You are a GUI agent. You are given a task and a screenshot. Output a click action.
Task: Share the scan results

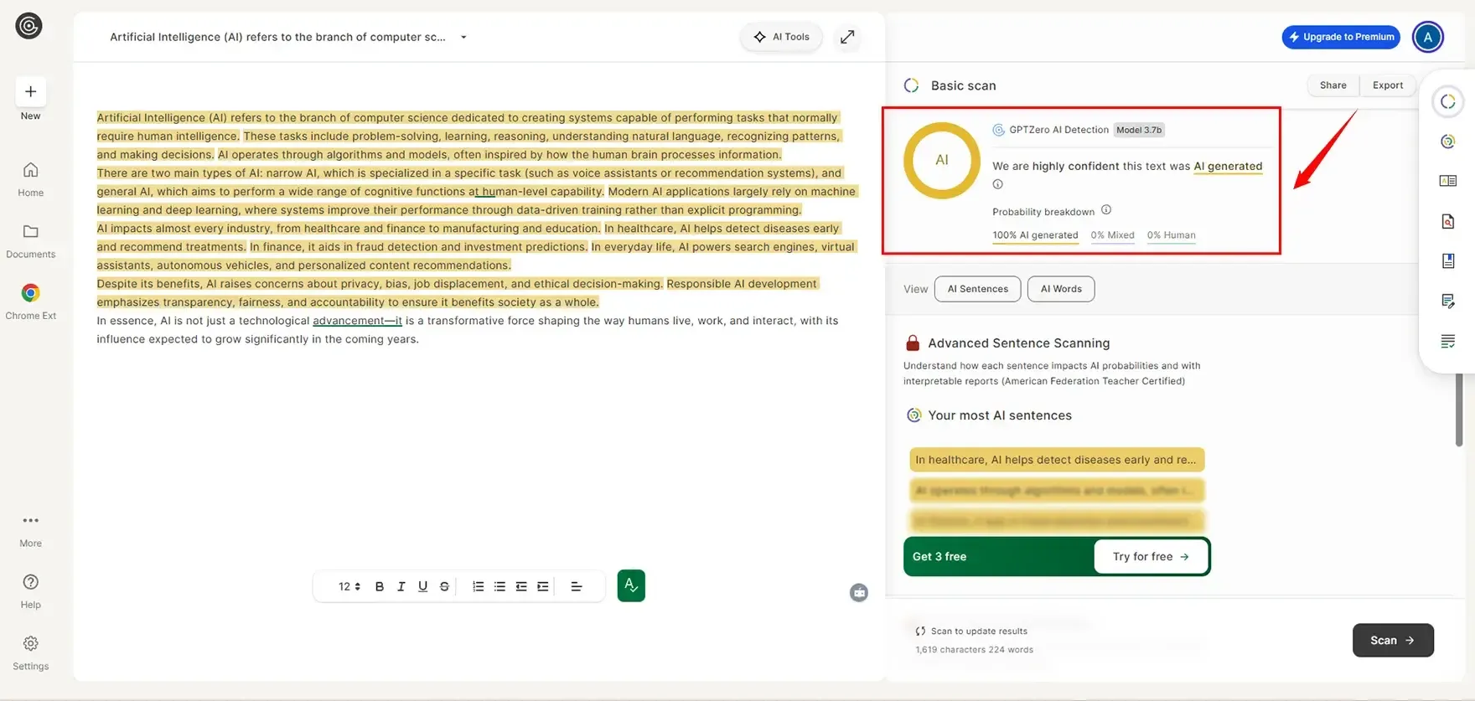pyautogui.click(x=1333, y=85)
